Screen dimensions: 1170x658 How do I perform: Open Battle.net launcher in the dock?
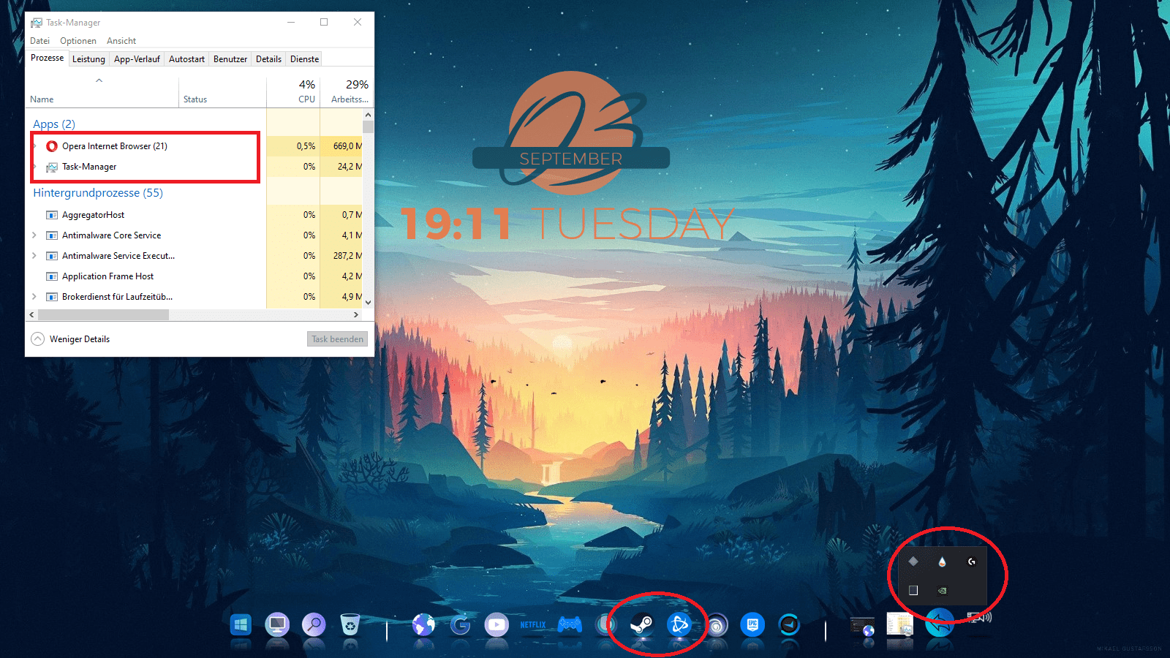tap(679, 625)
